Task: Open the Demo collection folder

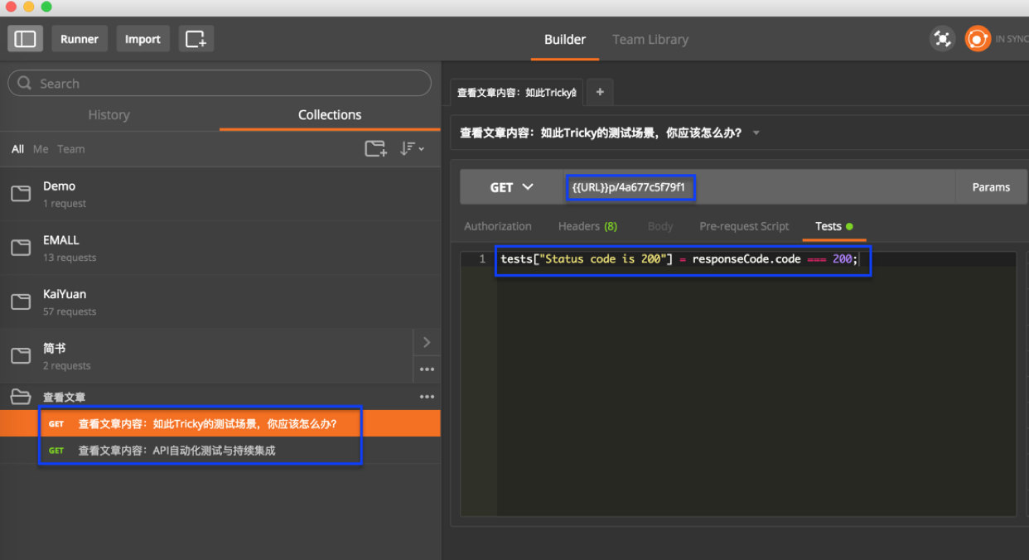Action: click(220, 194)
